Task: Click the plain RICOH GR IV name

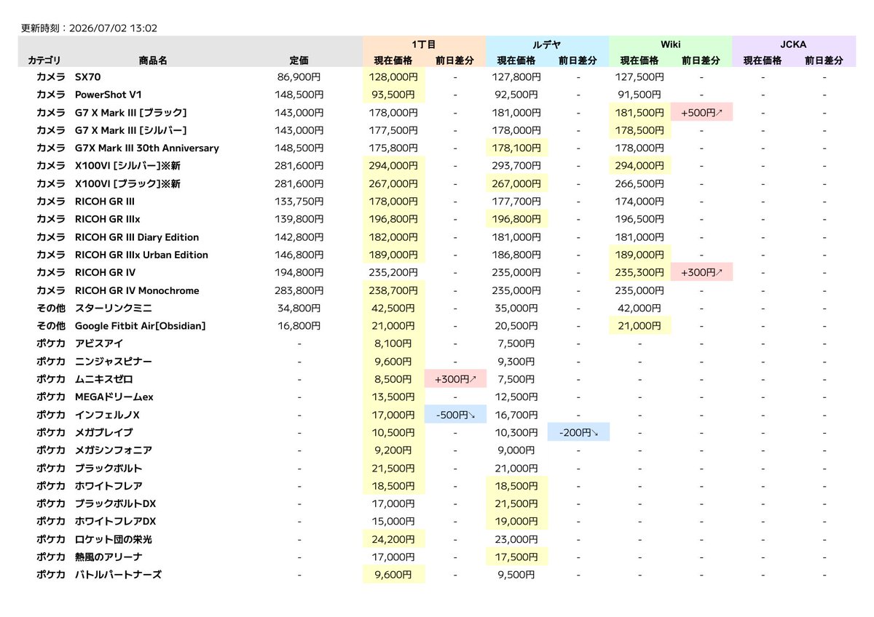Action: click(105, 273)
